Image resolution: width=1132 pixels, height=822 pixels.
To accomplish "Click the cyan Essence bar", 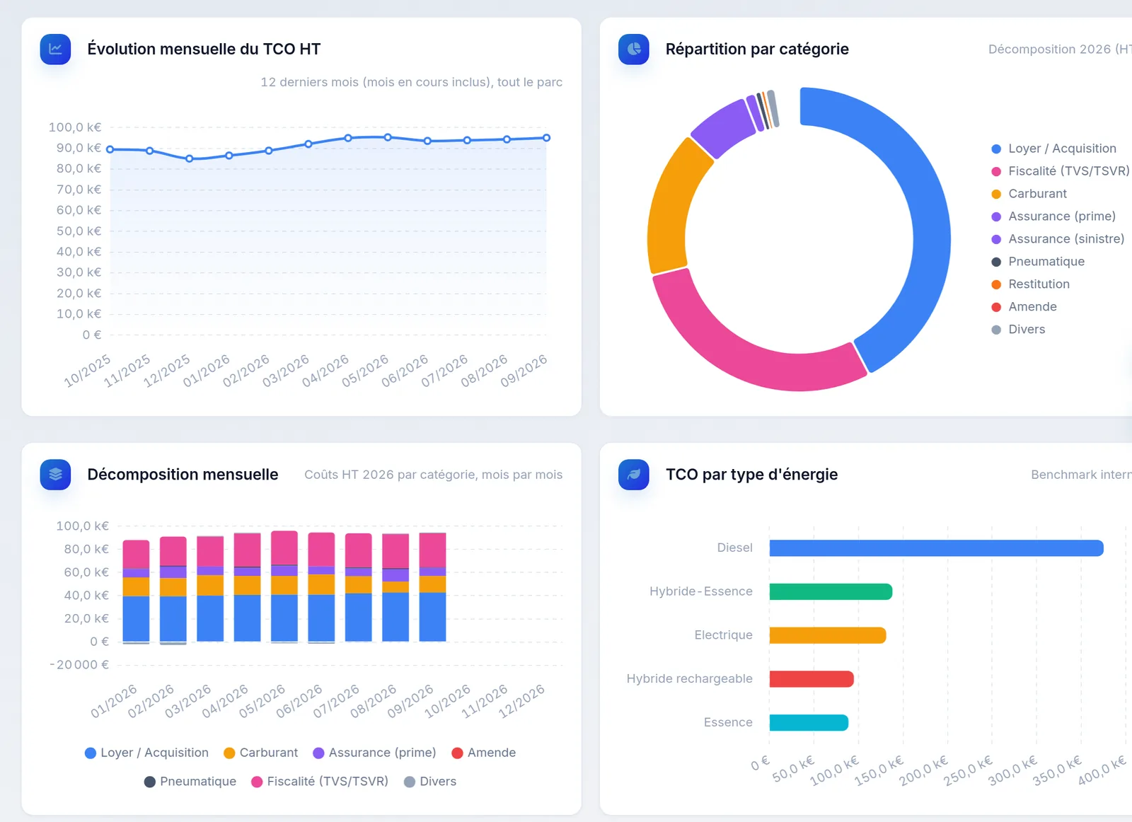I will click(x=809, y=722).
